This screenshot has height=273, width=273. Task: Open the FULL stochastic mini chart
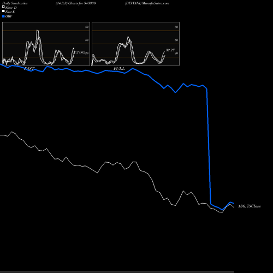coord(135,44)
